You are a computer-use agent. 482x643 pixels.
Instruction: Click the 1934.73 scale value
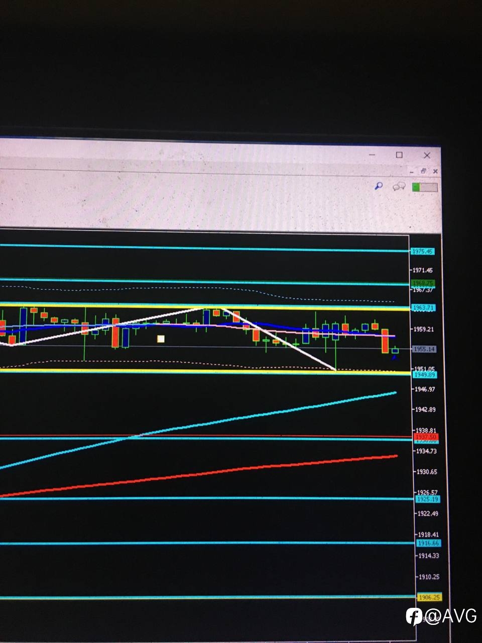[427, 451]
